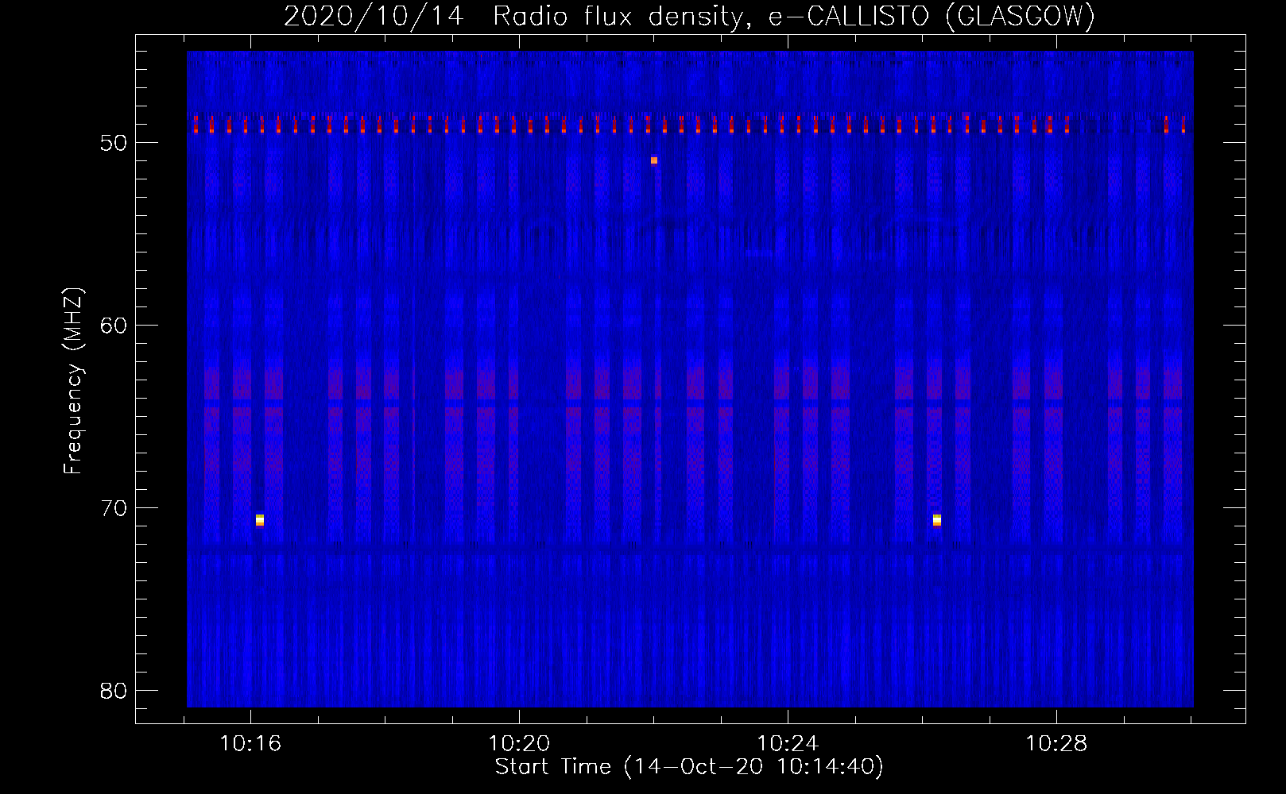
Task: Select the 60 frequency tick label
Action: 114,326
